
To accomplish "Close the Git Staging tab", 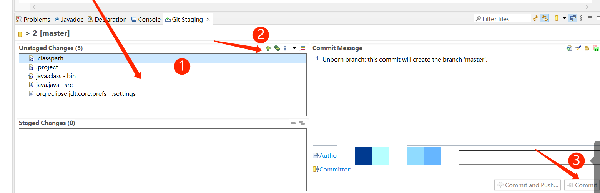I will tap(208, 19).
